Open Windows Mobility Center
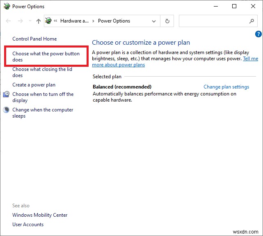 40,215
